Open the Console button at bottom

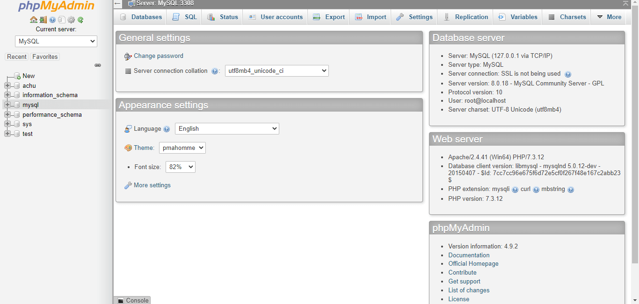click(133, 300)
